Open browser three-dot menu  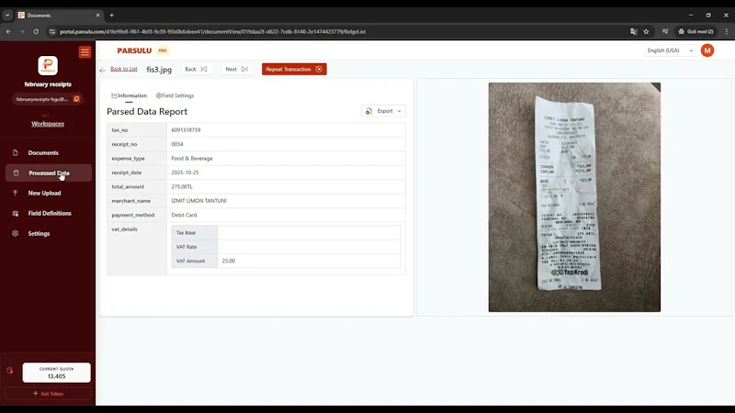[x=726, y=31]
